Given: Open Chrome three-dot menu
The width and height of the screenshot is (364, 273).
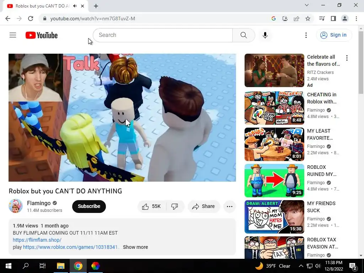Looking at the screenshot, I should click(x=356, y=18).
